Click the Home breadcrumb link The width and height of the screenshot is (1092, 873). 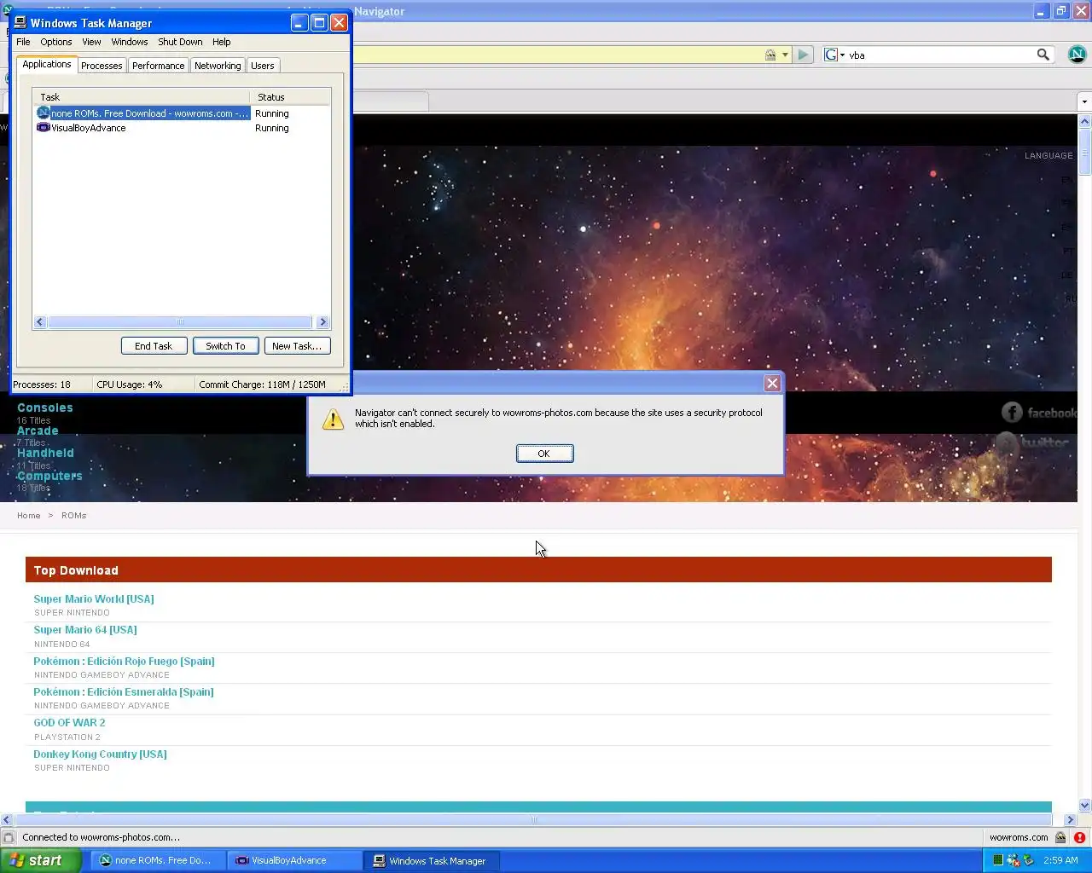(x=29, y=516)
